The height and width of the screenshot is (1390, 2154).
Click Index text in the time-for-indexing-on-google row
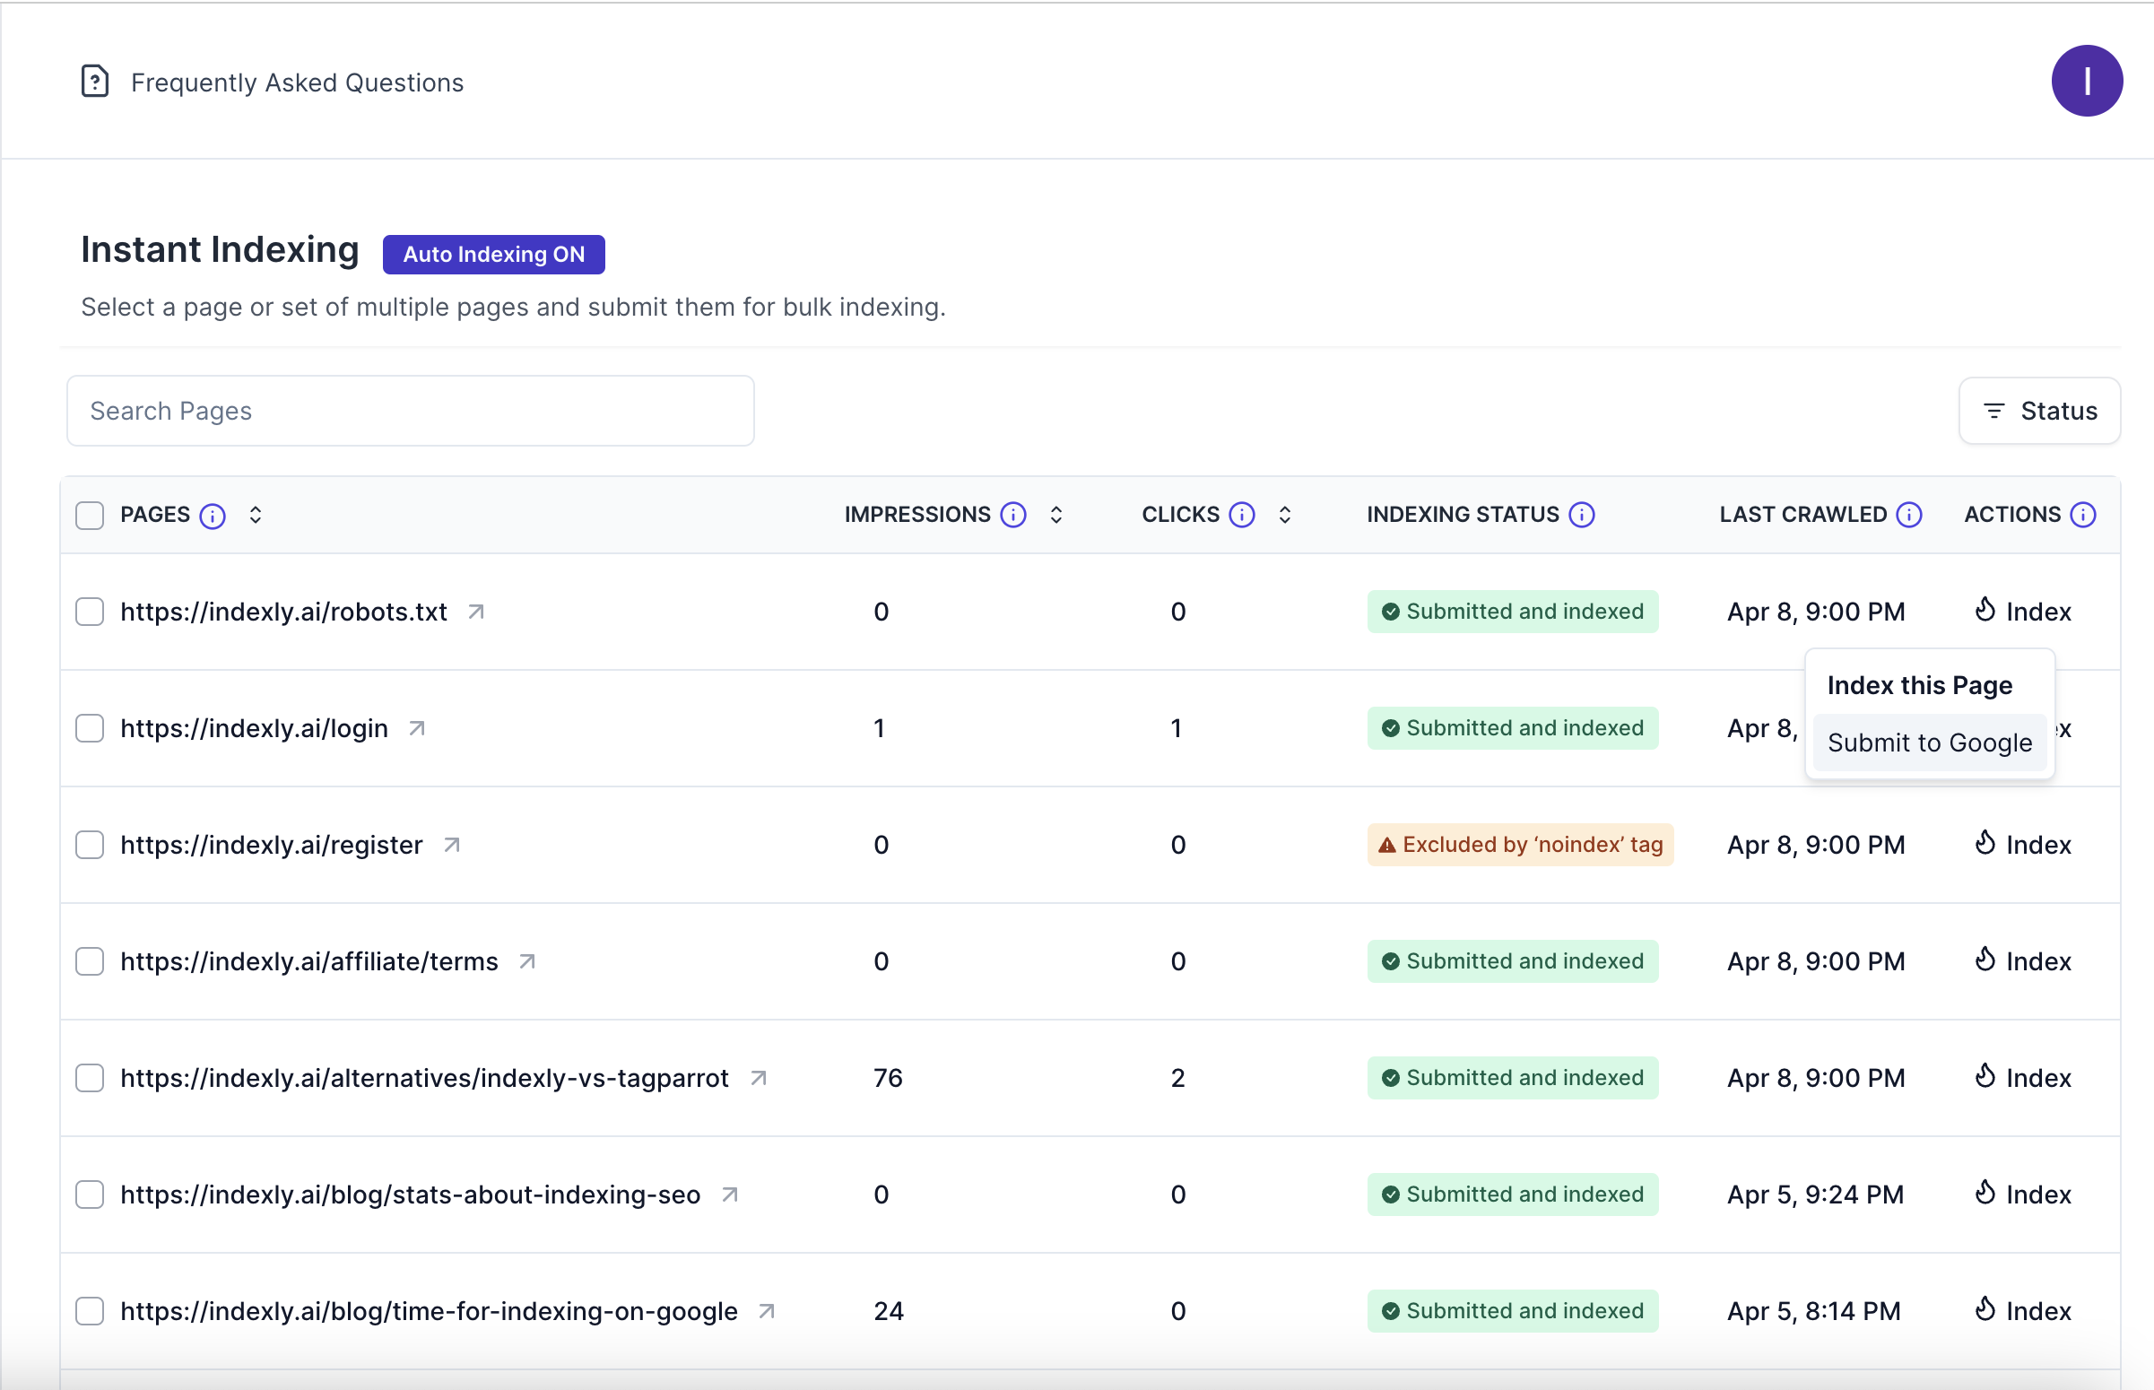2038,1310
